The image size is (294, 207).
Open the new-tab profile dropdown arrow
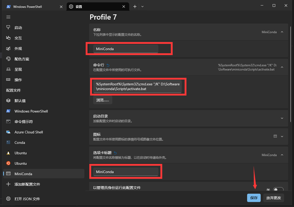(142, 7)
